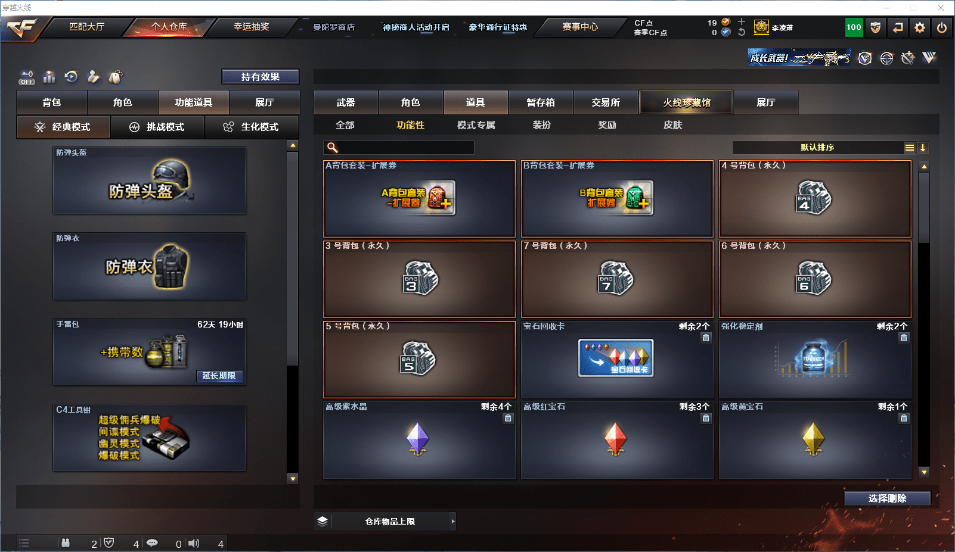Screen dimensions: 955x552
Task: Select the character edit pencil icon
Action: click(x=92, y=76)
